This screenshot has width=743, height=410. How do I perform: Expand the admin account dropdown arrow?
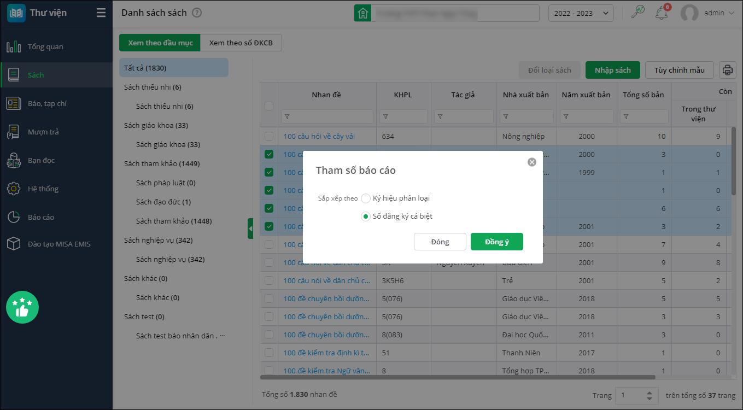tap(732, 13)
